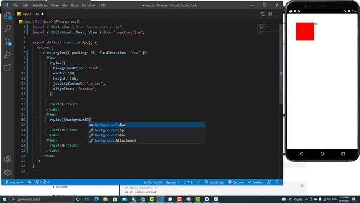The image size is (360, 203).
Task: Open the Go menu
Action: coord(65,5)
